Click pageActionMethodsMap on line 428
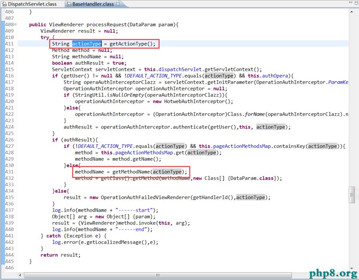 tap(144, 153)
